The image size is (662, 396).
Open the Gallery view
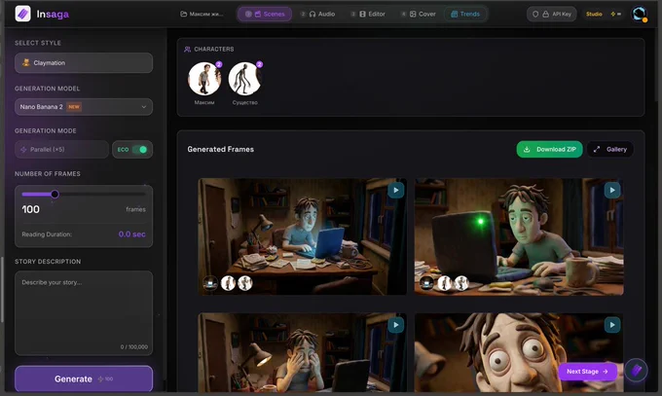coord(610,149)
